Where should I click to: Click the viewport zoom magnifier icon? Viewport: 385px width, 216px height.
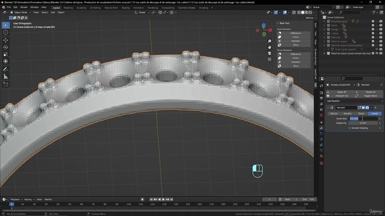click(x=269, y=41)
